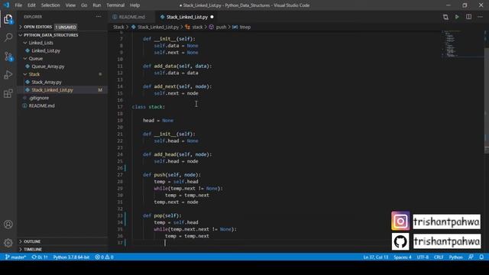Open Run and Debug view
The width and height of the screenshot is (489, 275).
coord(8,75)
